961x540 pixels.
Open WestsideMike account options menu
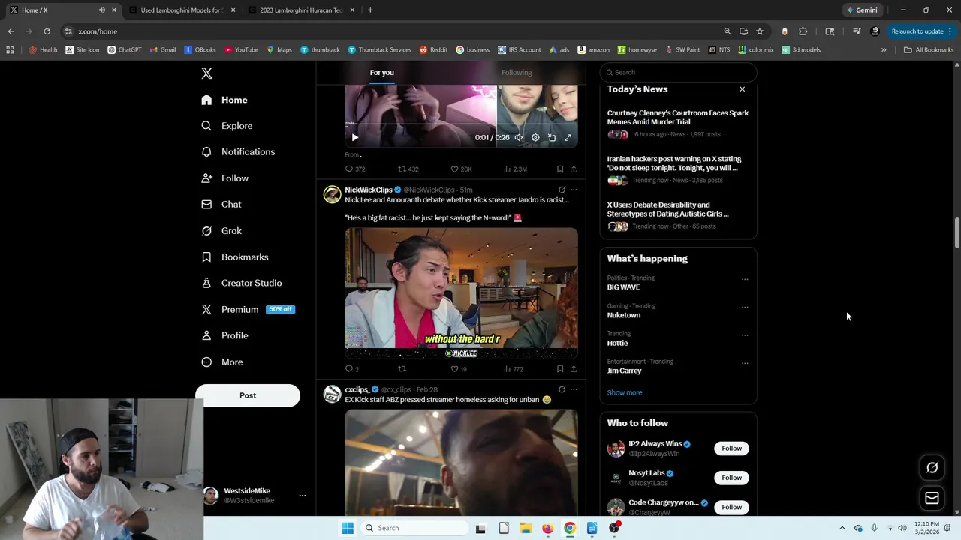click(x=303, y=496)
